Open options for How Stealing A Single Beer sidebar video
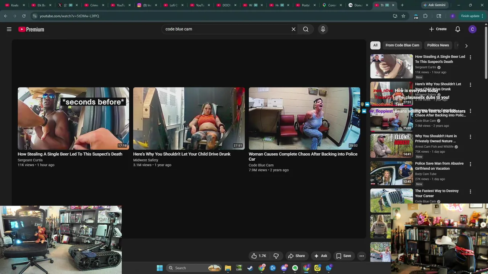 (x=470, y=57)
